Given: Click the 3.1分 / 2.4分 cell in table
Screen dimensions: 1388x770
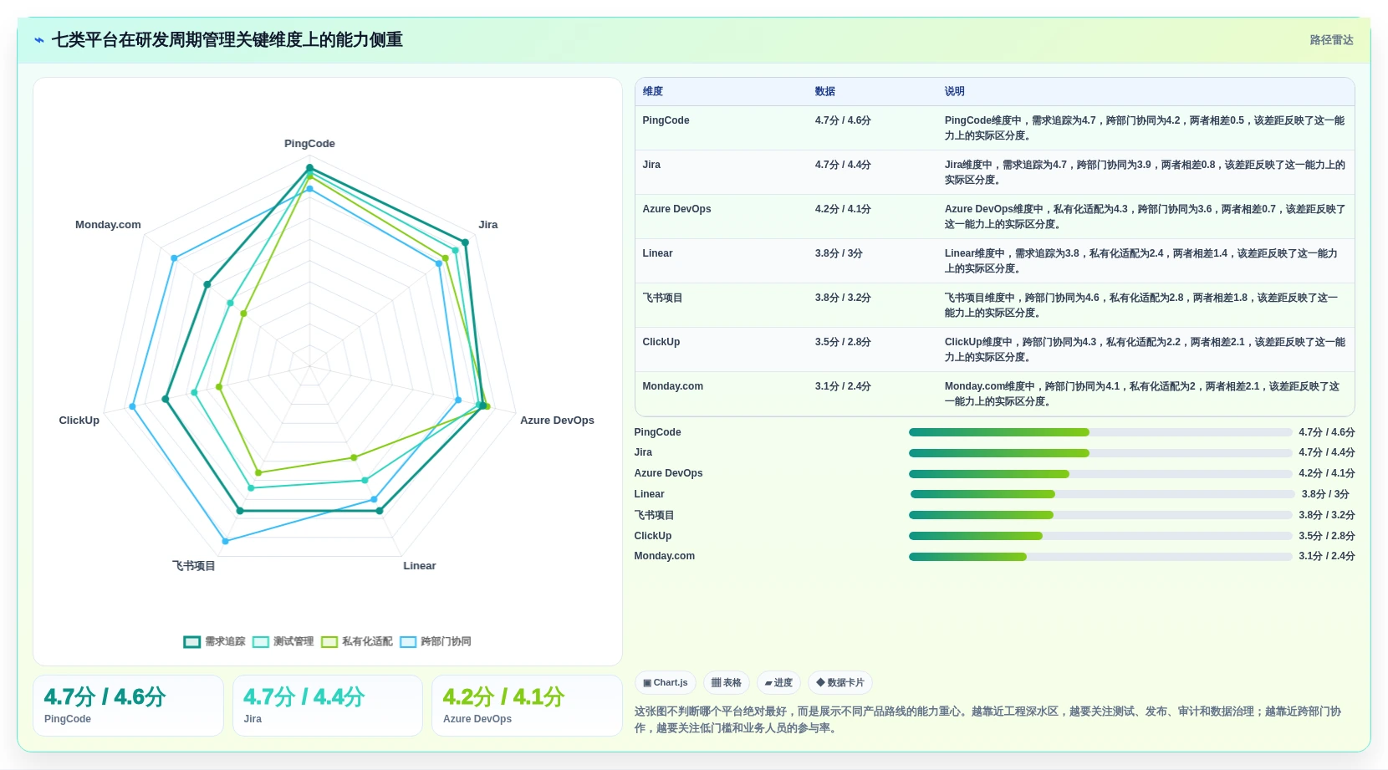Looking at the screenshot, I should [x=843, y=386].
